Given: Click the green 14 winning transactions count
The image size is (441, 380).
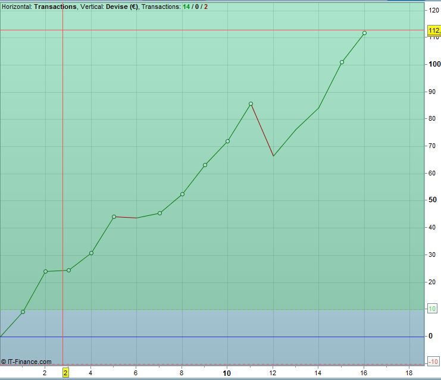Looking at the screenshot, I should (186, 7).
